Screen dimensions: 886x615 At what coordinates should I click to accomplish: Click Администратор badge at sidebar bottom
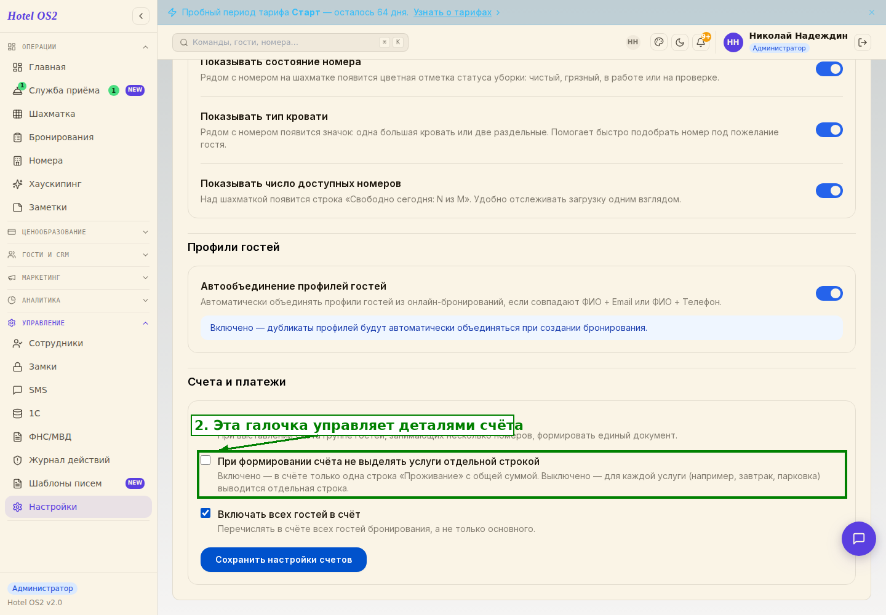click(x=42, y=589)
